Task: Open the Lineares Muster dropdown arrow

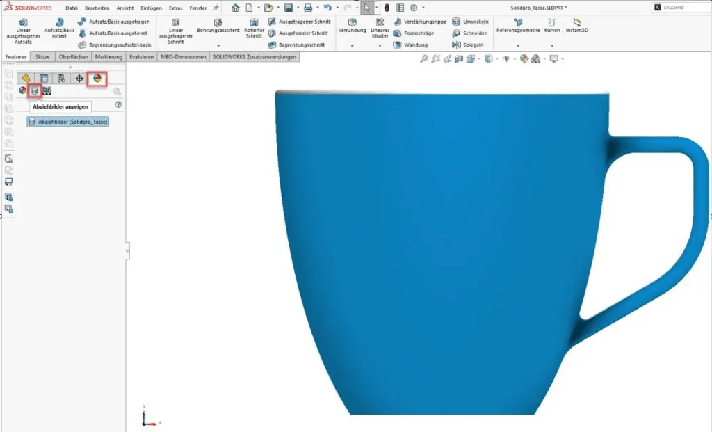Action: [x=380, y=45]
